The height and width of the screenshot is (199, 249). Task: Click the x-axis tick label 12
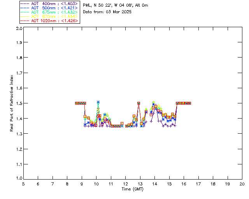125,184
